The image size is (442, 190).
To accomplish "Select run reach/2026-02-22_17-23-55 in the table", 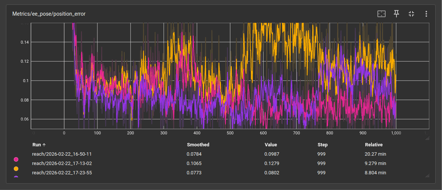I will click(x=62, y=173).
